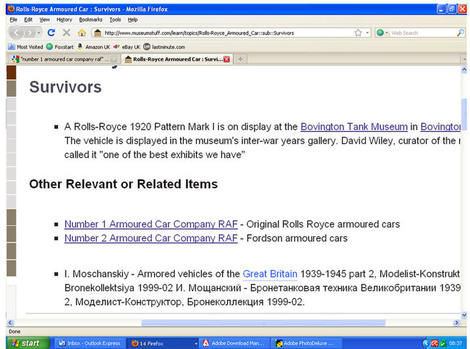Close the Rolls-Royce Armoured Car tab
470x349 pixels.
(x=226, y=59)
